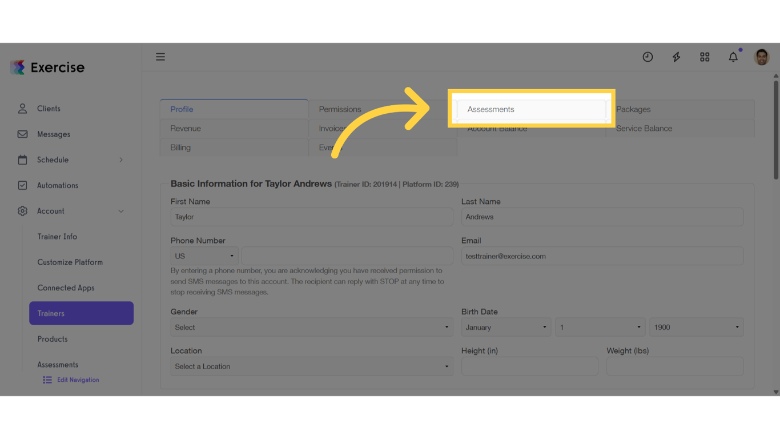Click the Account gear icon
Image resolution: width=780 pixels, height=439 pixels.
click(22, 210)
